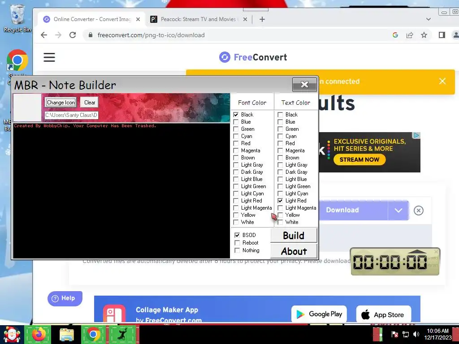The image size is (459, 344).
Task: Select Light Blue font color
Action: pos(236,179)
